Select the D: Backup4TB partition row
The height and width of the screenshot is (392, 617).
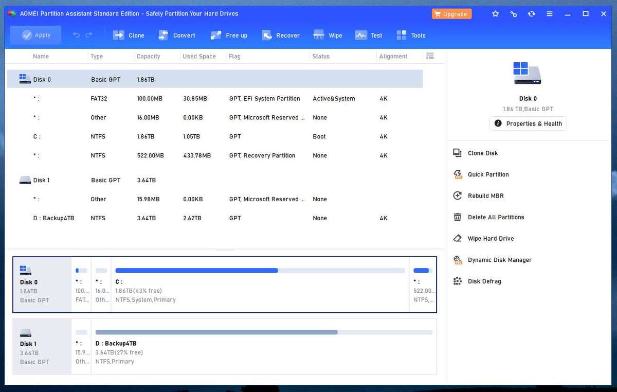215,218
